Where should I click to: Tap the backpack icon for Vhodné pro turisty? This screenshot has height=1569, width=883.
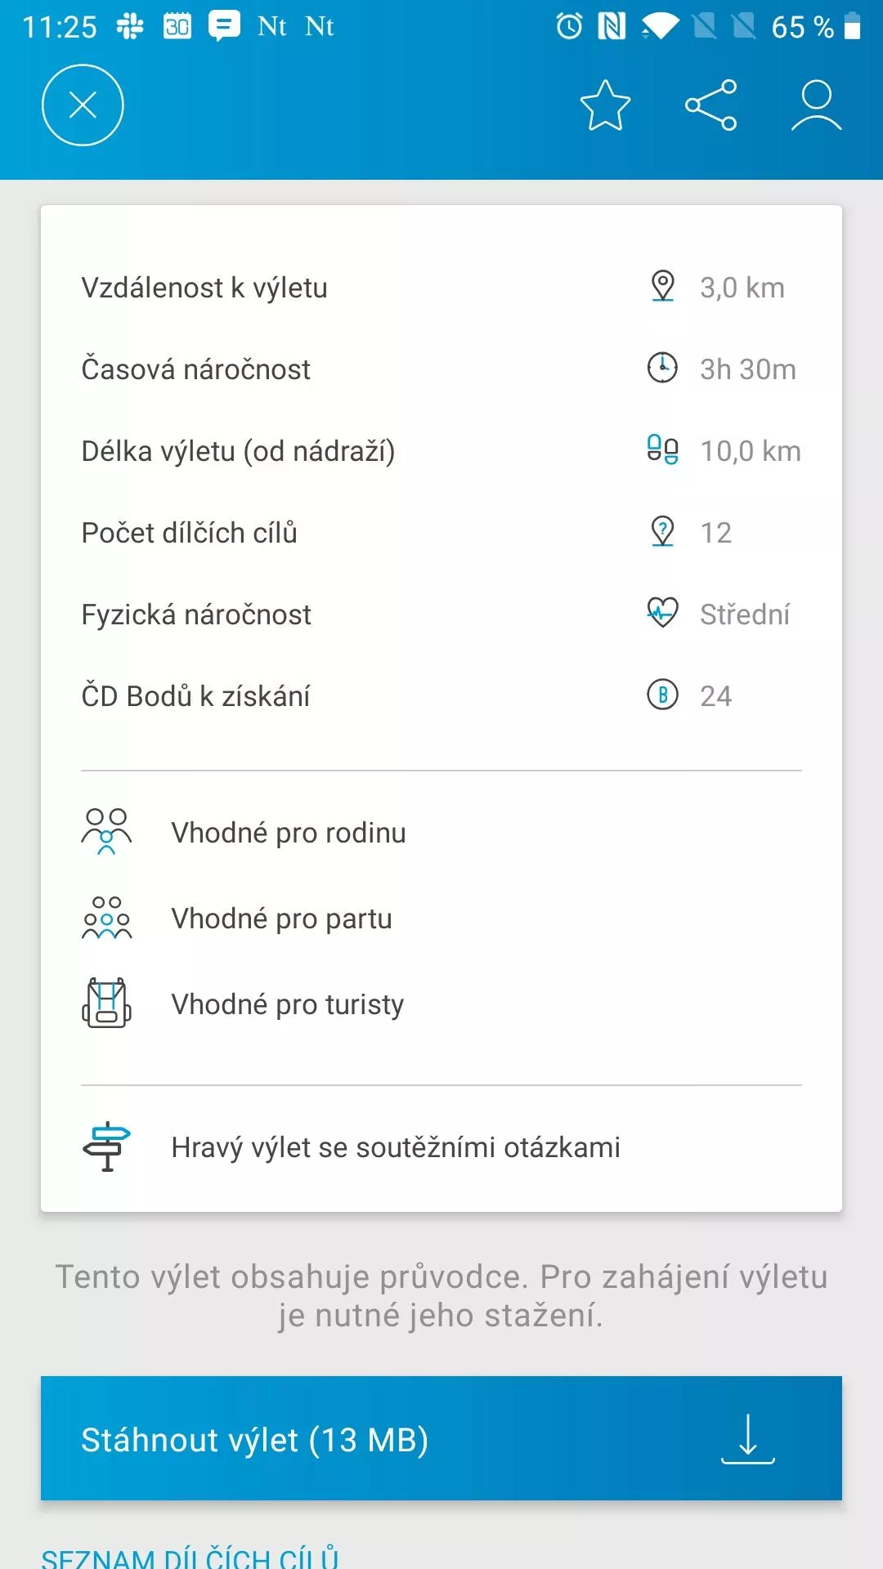106,1003
